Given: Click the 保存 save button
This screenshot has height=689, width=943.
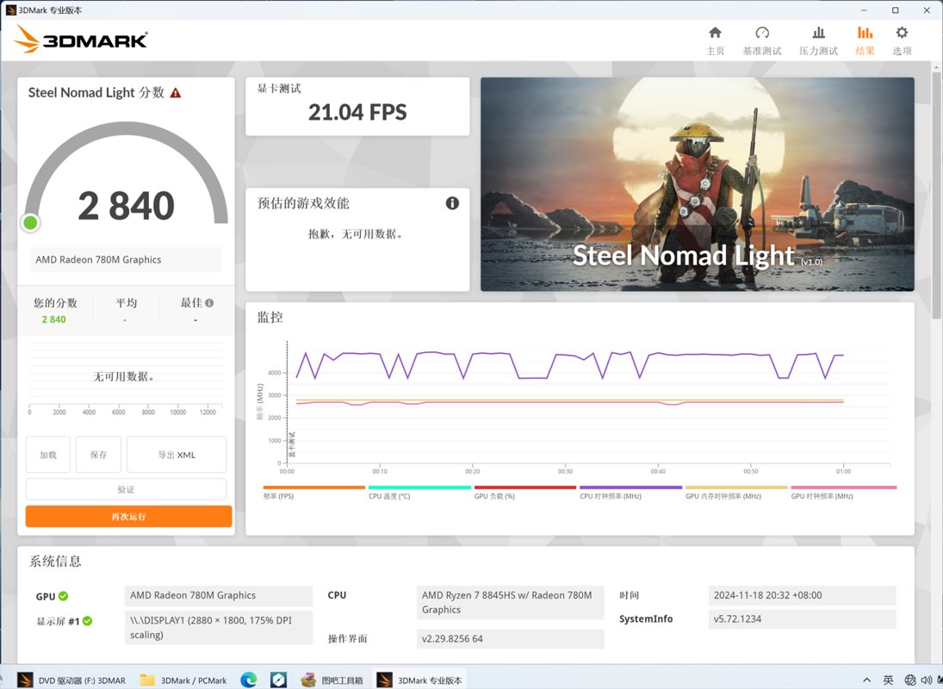Looking at the screenshot, I should tap(99, 455).
